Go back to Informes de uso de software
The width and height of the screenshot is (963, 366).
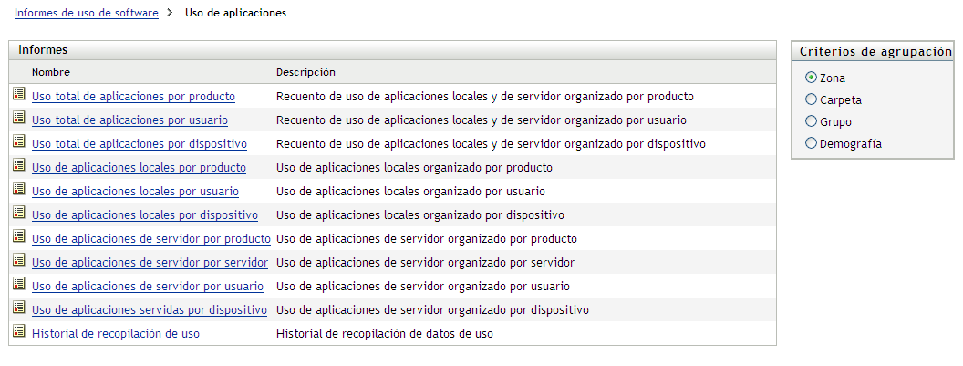click(x=87, y=14)
